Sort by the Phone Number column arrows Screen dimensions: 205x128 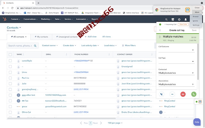coord(109,54)
